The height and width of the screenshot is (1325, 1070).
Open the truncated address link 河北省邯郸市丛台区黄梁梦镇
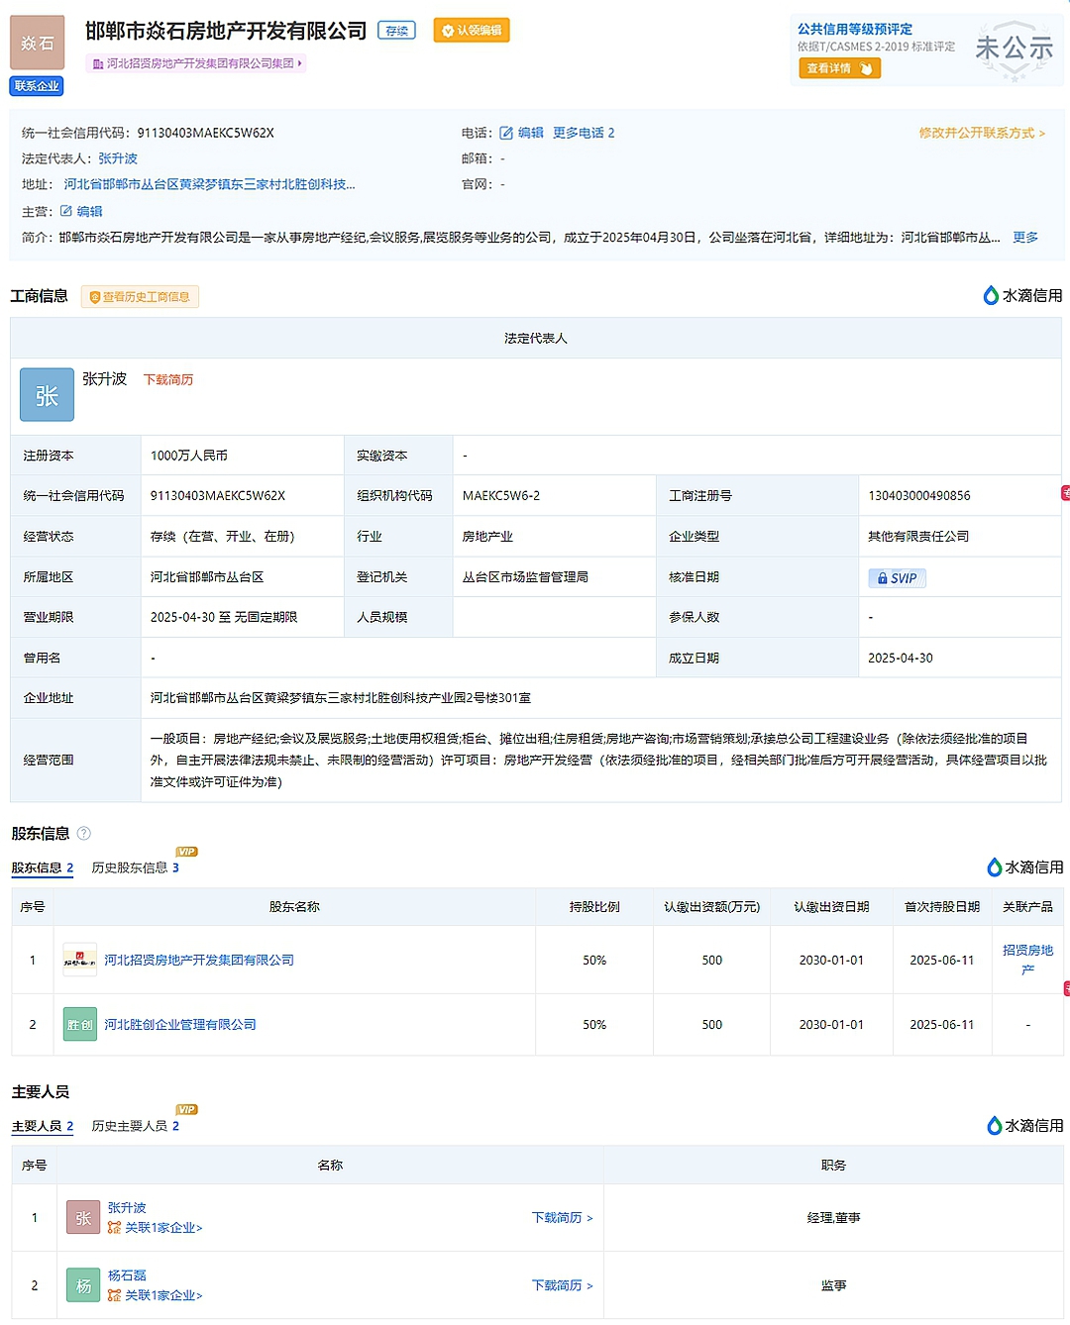(209, 184)
